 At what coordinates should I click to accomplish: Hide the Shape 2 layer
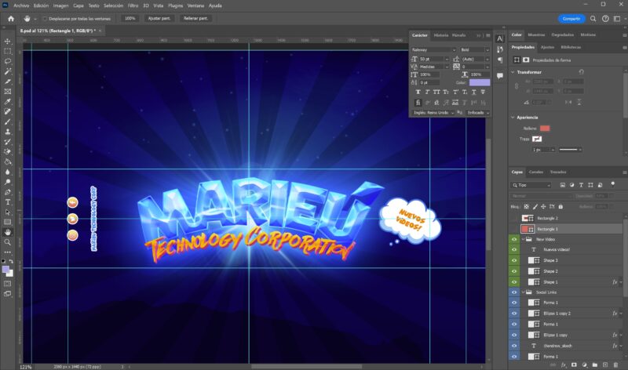click(514, 271)
